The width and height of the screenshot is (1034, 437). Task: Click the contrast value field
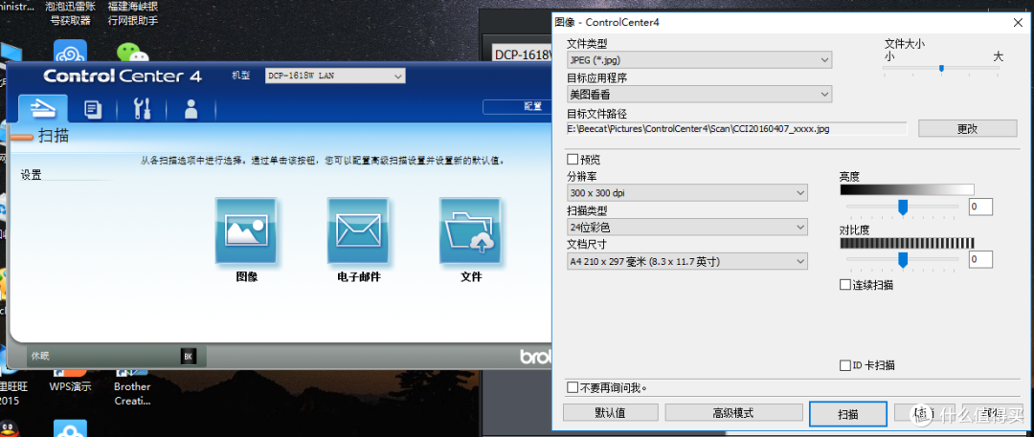coord(980,259)
